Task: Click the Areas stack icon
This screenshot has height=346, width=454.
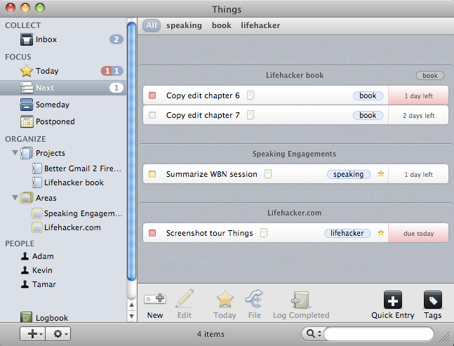Action: [27, 198]
